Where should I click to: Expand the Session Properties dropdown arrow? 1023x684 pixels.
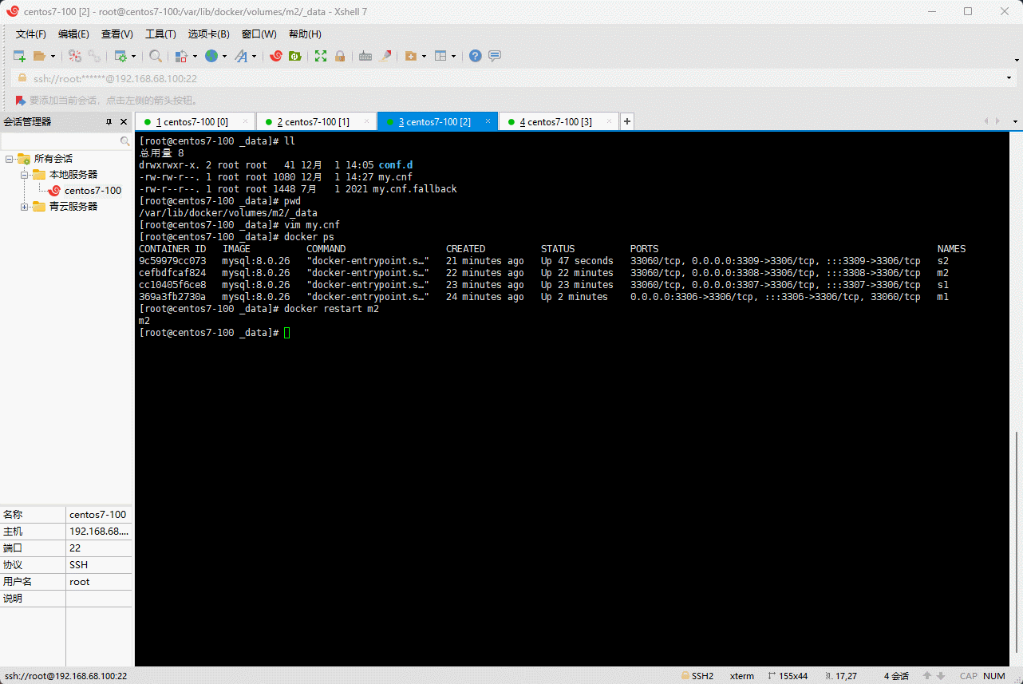(133, 56)
